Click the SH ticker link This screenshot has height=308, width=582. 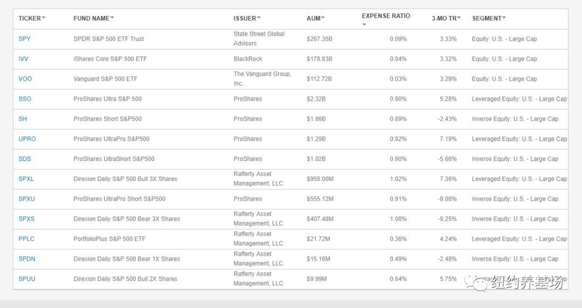(23, 119)
